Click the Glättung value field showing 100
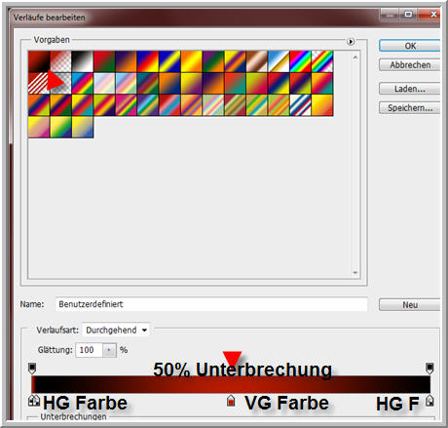Screen dimensions: 448x428 coord(90,350)
